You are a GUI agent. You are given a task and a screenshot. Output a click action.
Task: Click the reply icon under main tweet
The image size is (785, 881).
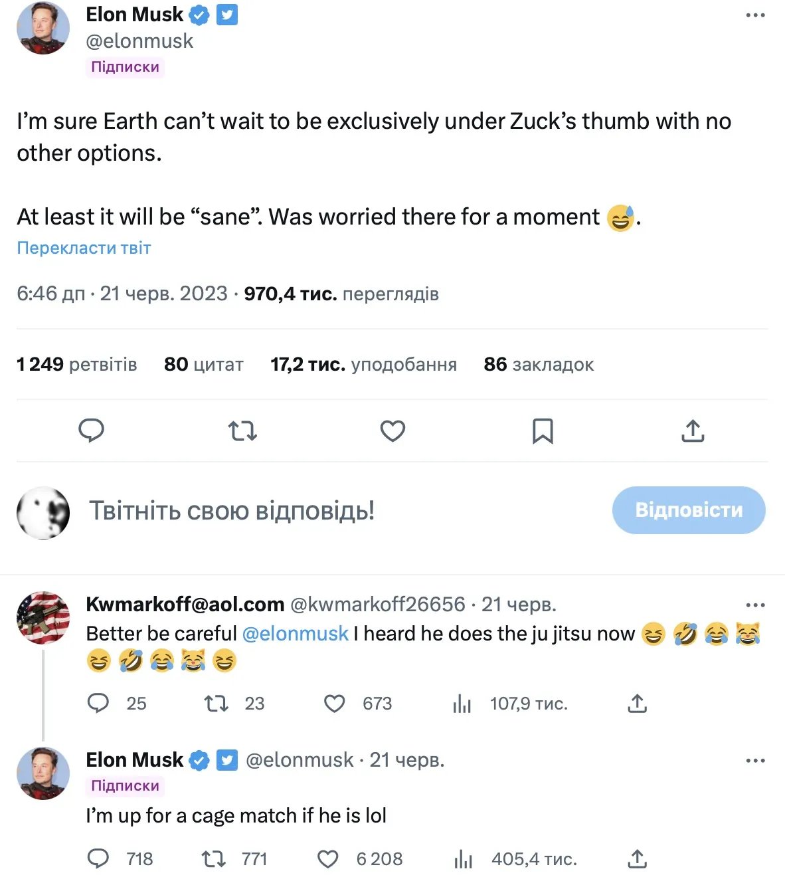pyautogui.click(x=92, y=431)
